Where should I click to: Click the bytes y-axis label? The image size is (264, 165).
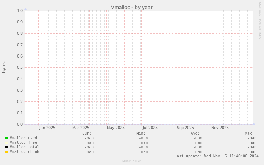pos(4,67)
